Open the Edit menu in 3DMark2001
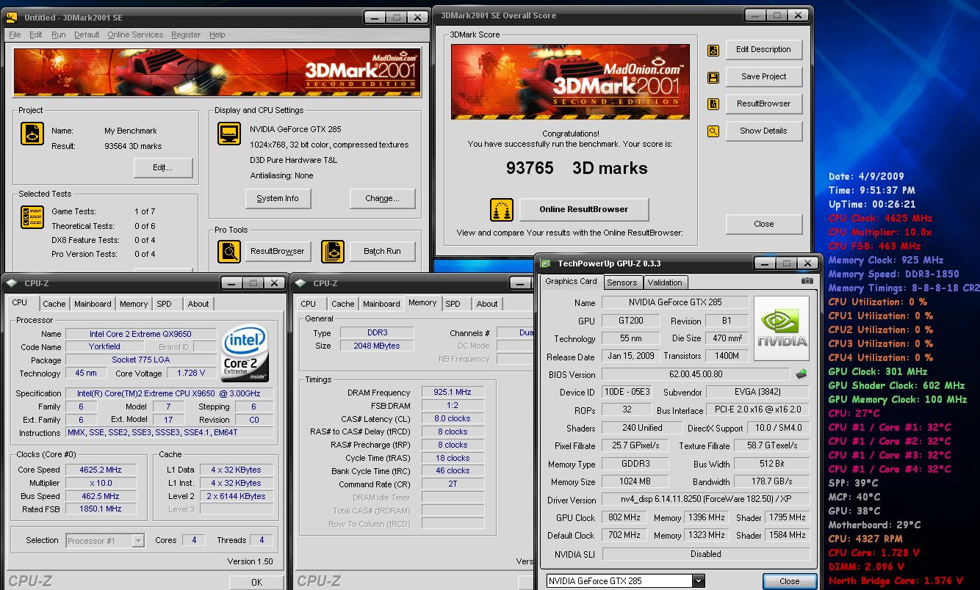The image size is (980, 590). 35,34
